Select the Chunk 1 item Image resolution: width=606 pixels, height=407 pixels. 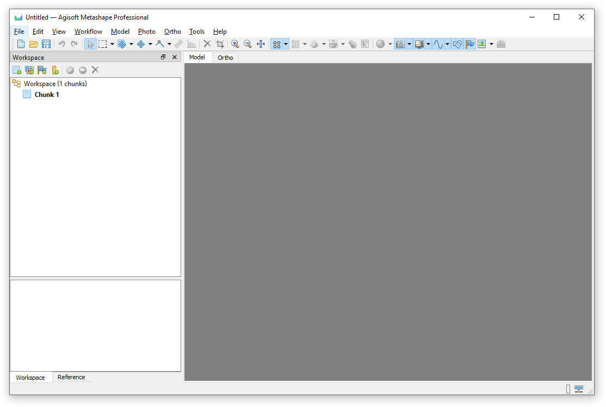pyautogui.click(x=47, y=95)
